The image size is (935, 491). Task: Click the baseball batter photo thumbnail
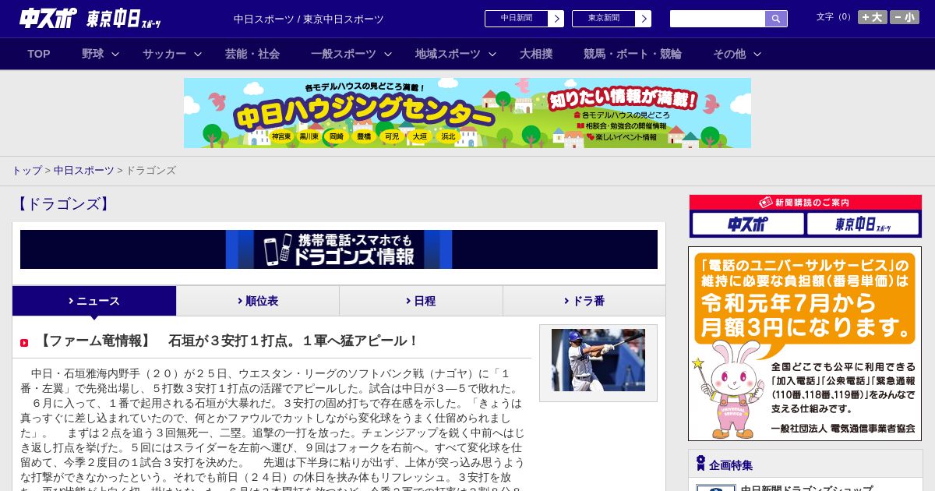598,360
